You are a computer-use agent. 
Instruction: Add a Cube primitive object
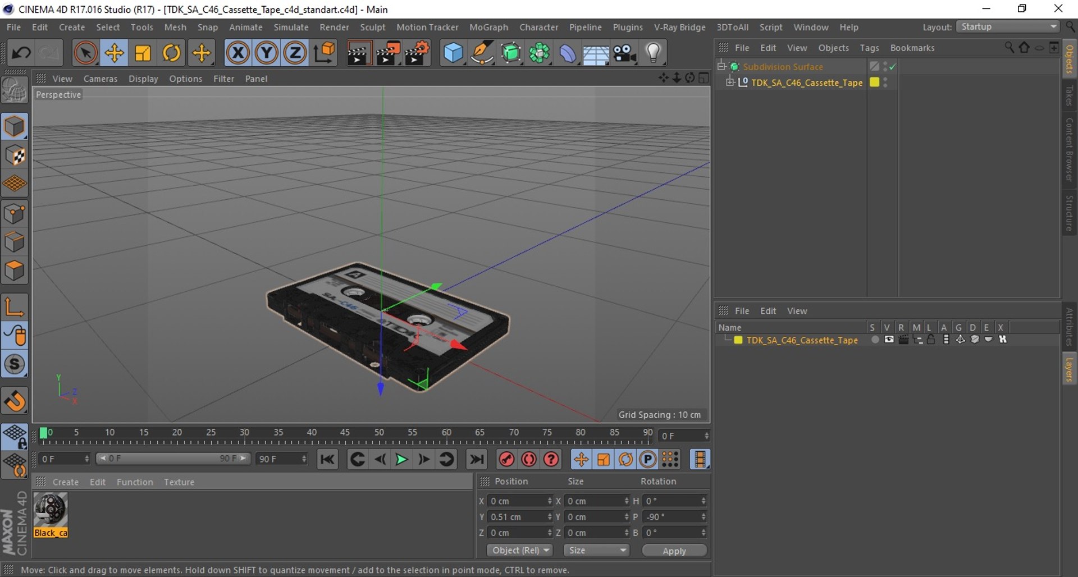[x=453, y=53]
